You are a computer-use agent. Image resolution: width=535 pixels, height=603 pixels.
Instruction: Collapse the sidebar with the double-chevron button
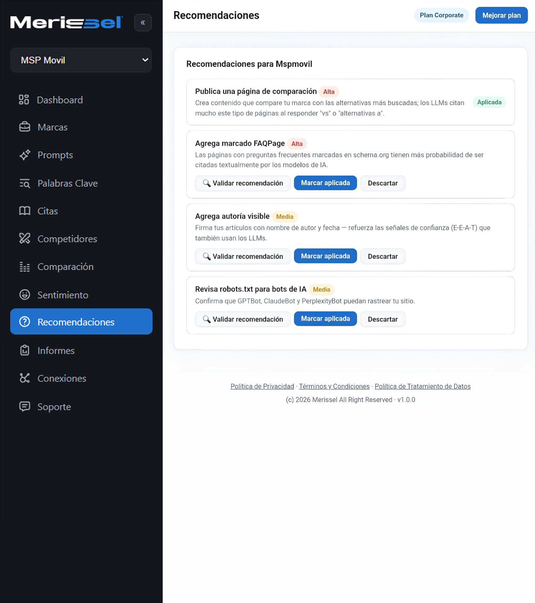pos(143,23)
